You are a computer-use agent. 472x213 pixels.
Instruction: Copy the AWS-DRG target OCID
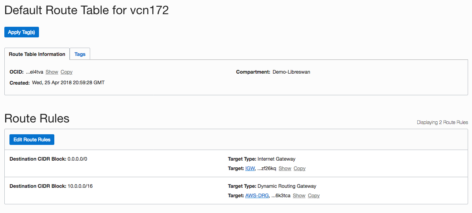(314, 196)
